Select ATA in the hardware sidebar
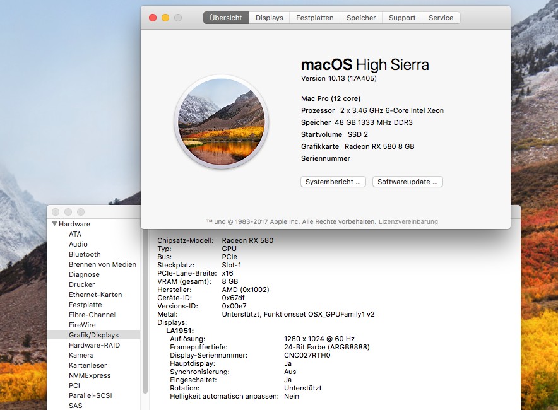558x410 pixels. pyautogui.click(x=75, y=234)
